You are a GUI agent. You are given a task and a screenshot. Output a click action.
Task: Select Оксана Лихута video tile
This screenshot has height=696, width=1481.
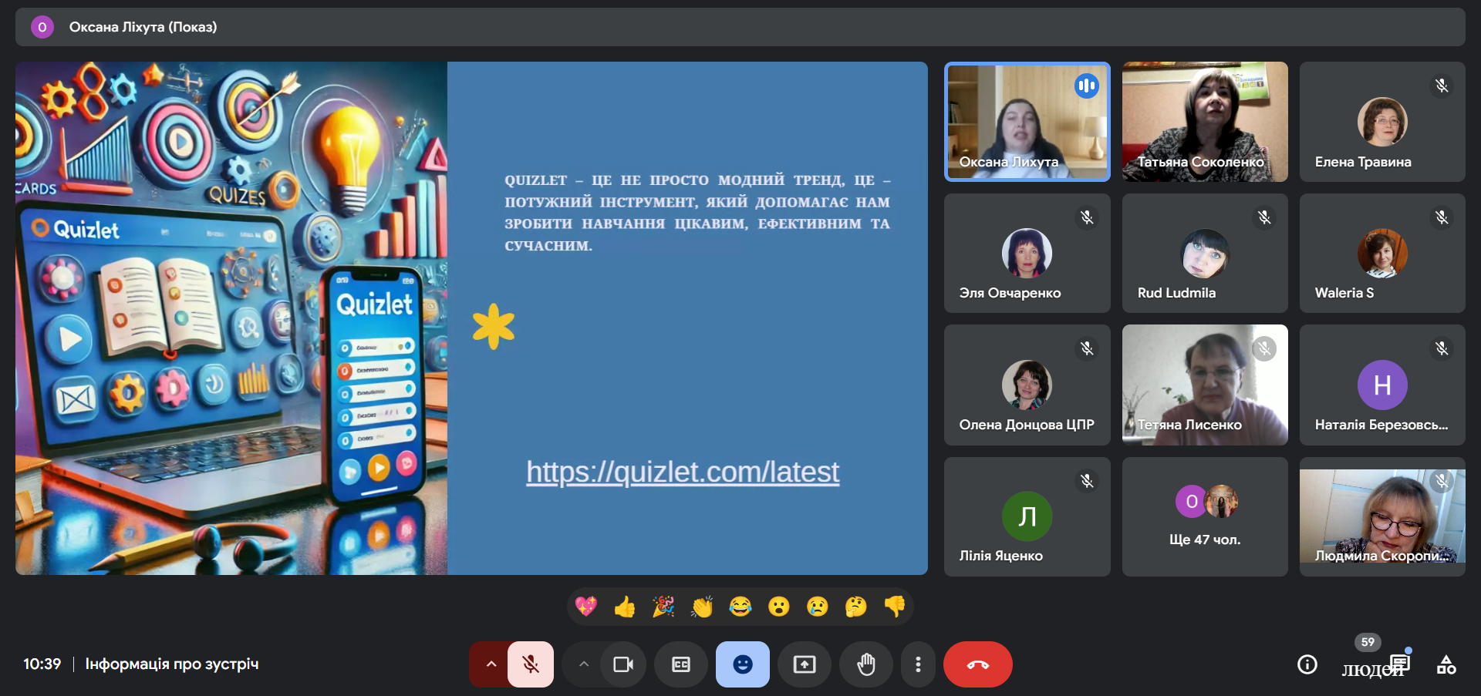click(1027, 122)
